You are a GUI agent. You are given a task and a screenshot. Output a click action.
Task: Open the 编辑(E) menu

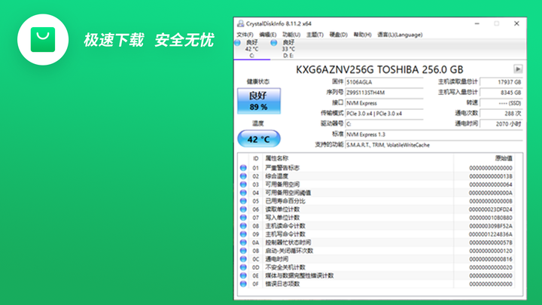[267, 35]
